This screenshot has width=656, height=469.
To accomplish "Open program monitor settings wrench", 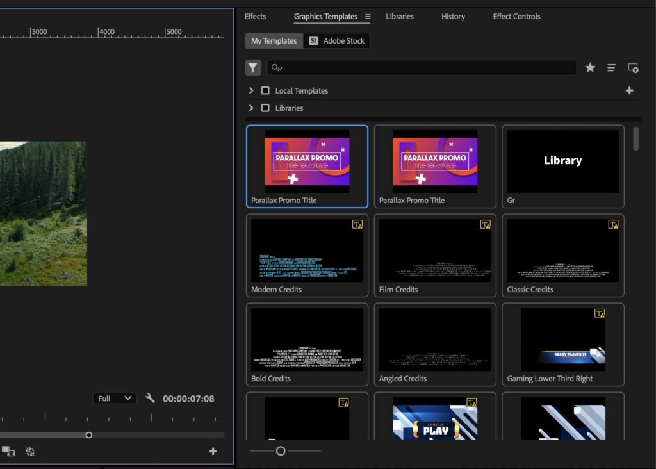I will (150, 399).
